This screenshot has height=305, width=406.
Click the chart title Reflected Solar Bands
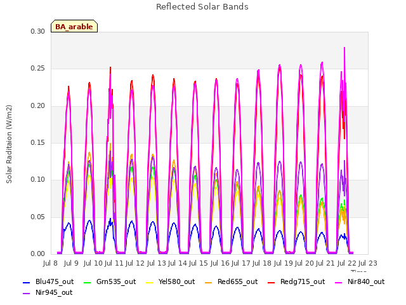pos(202,7)
